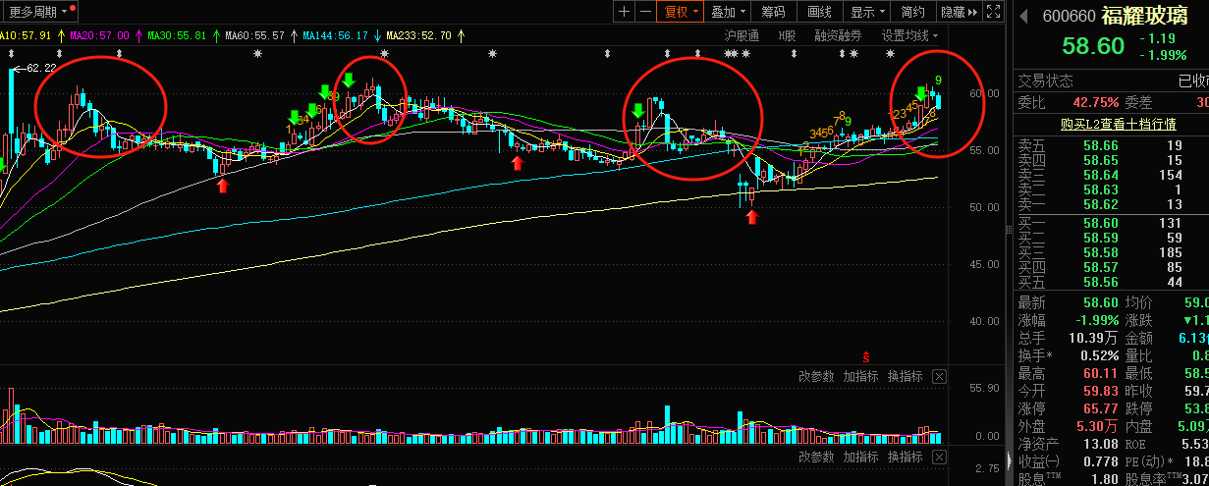Click 改参数 in the bottom panel

coord(816,458)
